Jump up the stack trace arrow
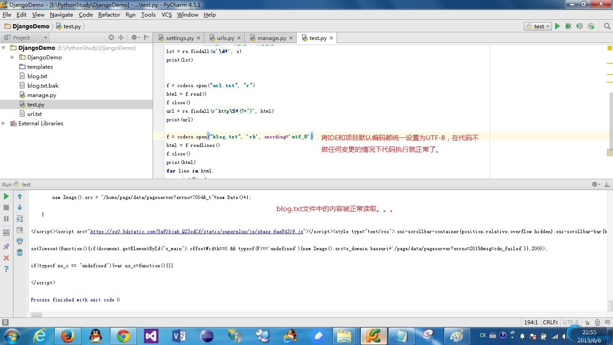 (x=20, y=196)
